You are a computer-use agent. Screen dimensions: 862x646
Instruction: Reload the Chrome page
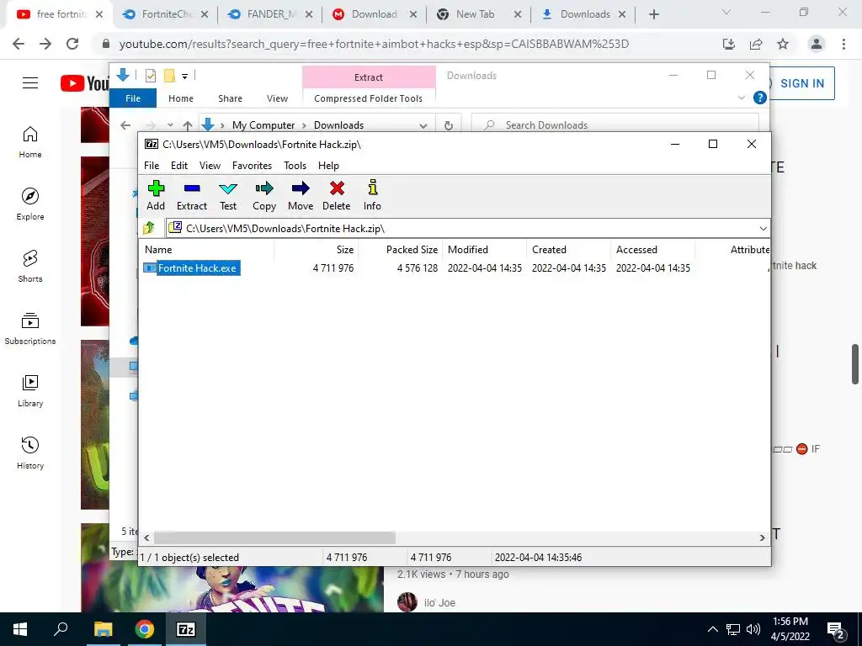(x=72, y=44)
